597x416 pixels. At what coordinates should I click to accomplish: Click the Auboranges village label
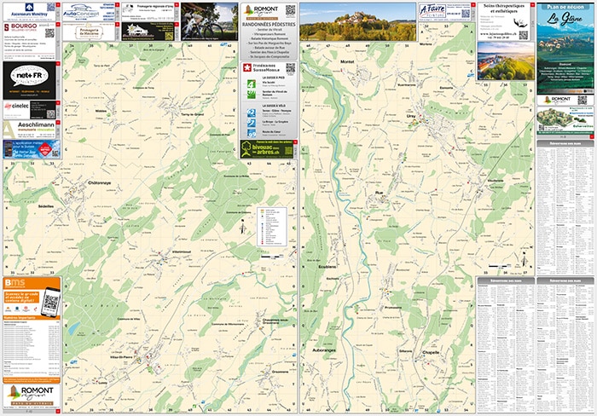(324, 350)
